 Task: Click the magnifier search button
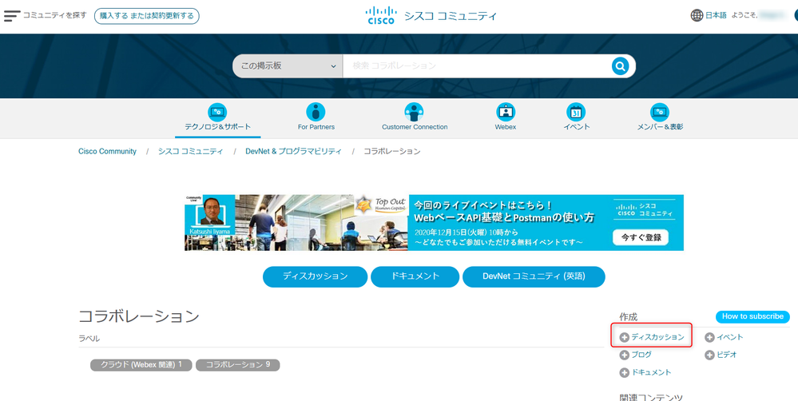click(620, 66)
